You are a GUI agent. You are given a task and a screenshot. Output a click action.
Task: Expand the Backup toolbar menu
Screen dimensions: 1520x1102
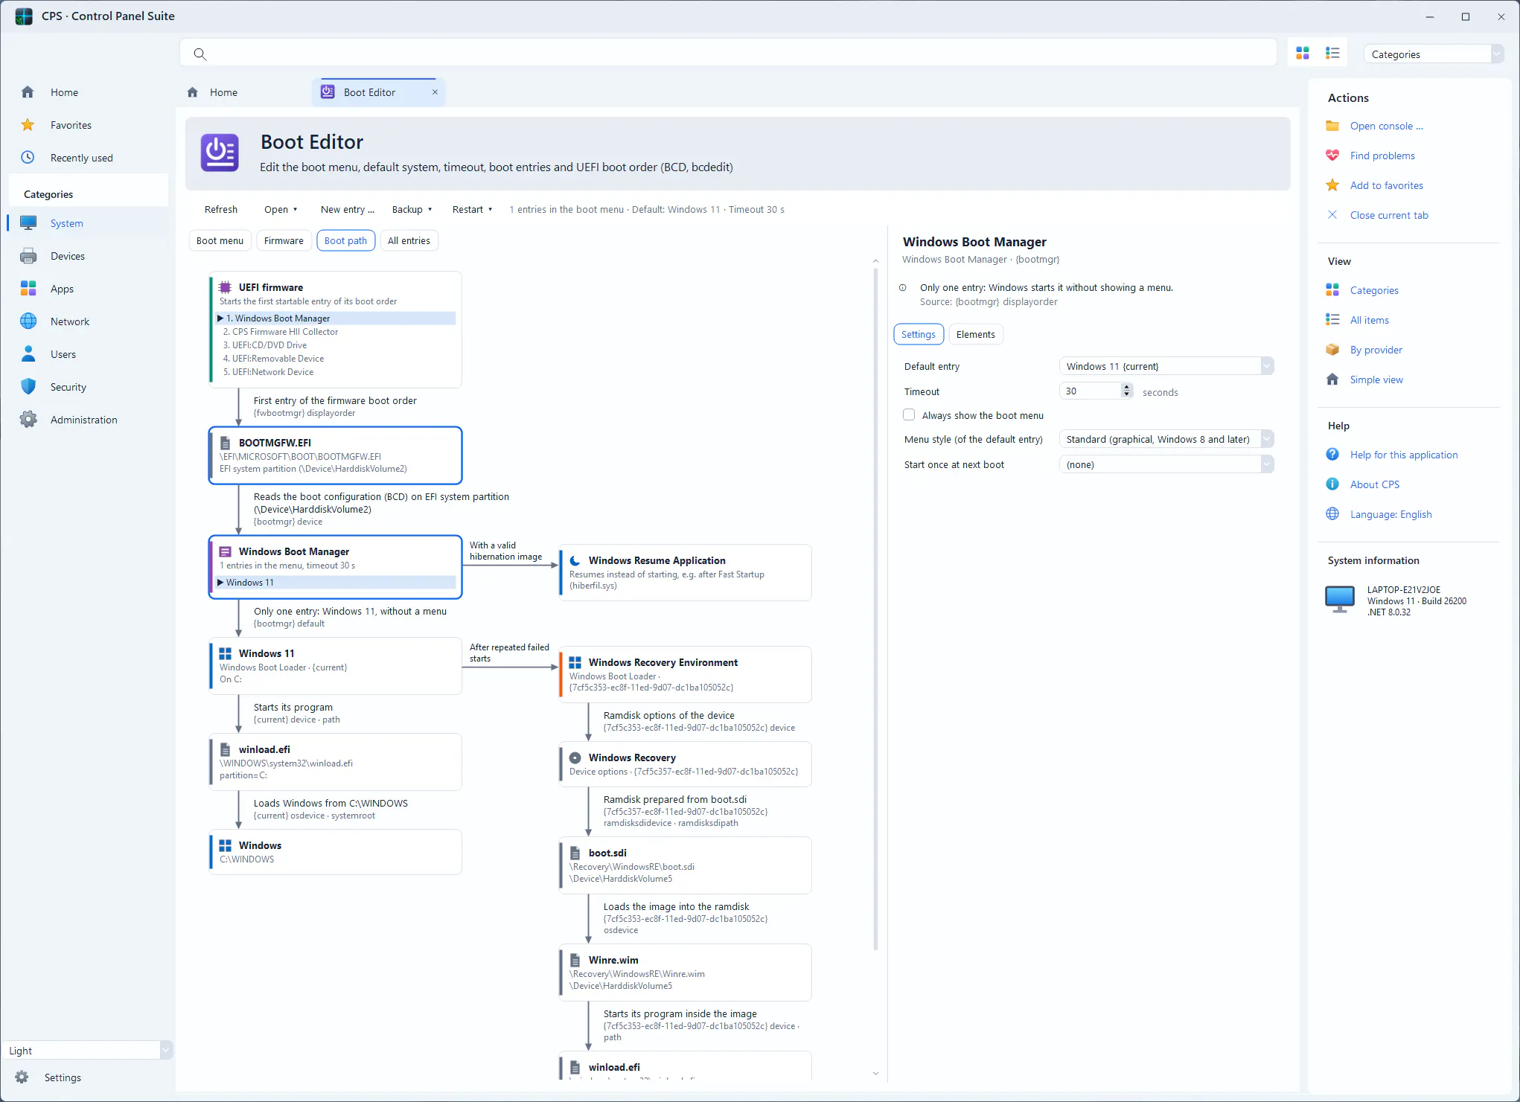(412, 210)
